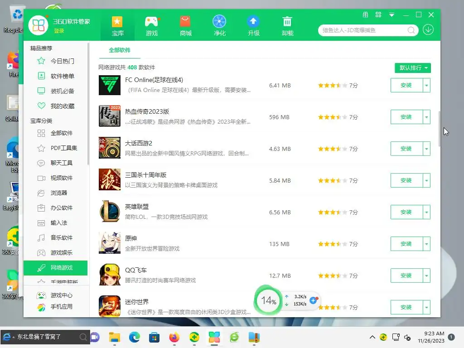Show hidden system tray icons
The image size is (464, 348).
(x=372, y=337)
